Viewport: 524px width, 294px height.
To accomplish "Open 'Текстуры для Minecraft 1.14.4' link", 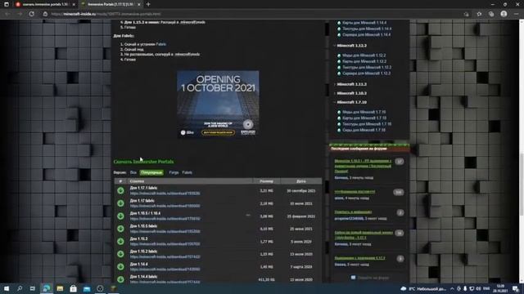I will tap(367, 29).
